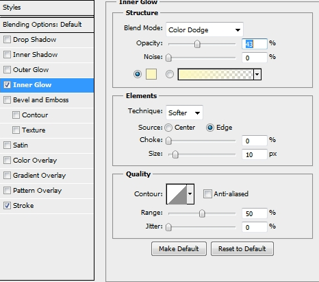Click the Make Default button
Image resolution: width=319 pixels, height=282 pixels.
coord(179,248)
